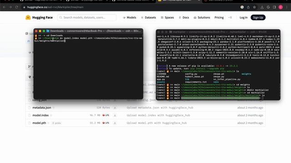The width and height of the screenshot is (291, 163).
Task: Click 'requirements.txt' in markiplier terminal listing
Action: pos(196,82)
